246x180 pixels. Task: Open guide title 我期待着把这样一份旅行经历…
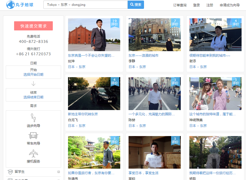213,173
